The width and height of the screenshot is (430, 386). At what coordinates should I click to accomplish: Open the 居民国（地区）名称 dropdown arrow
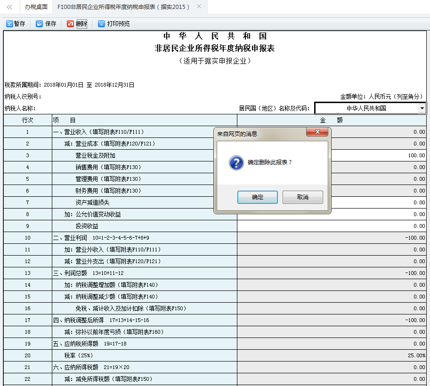click(422, 108)
